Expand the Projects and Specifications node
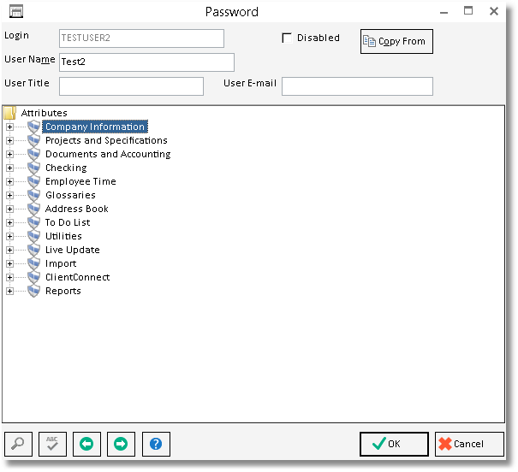The height and width of the screenshot is (472, 518). 9,140
